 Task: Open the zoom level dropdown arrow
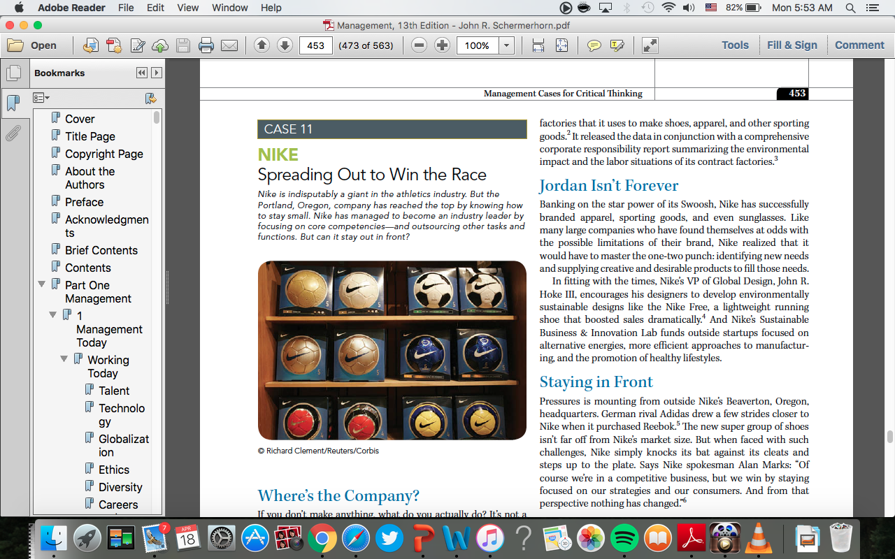[x=506, y=45]
